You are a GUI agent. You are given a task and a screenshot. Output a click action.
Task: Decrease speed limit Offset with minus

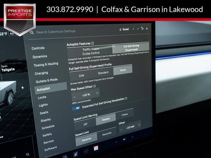pos(121,130)
